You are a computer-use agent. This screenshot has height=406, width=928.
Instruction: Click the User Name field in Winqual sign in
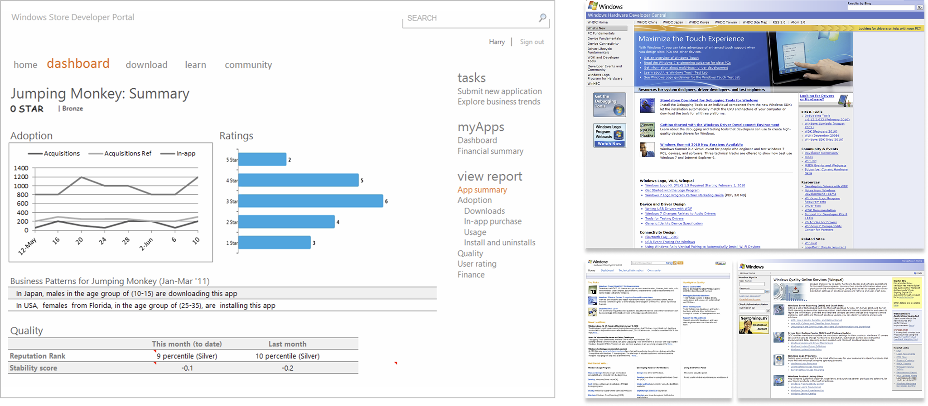(x=752, y=284)
